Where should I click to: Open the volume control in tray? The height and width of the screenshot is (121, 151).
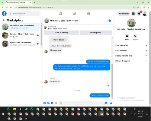point(134,109)
